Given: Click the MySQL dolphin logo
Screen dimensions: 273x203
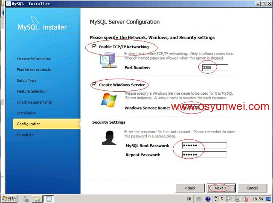Looking at the screenshot, I should click(x=35, y=20).
